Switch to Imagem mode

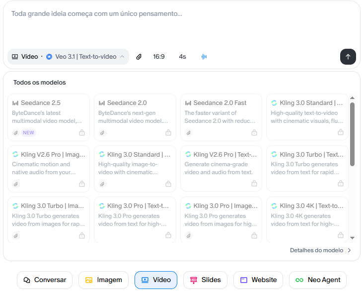tap(103, 280)
